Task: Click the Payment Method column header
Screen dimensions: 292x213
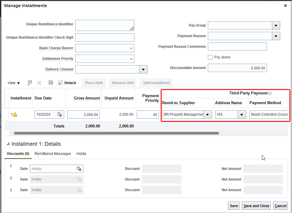Action: click(265, 103)
